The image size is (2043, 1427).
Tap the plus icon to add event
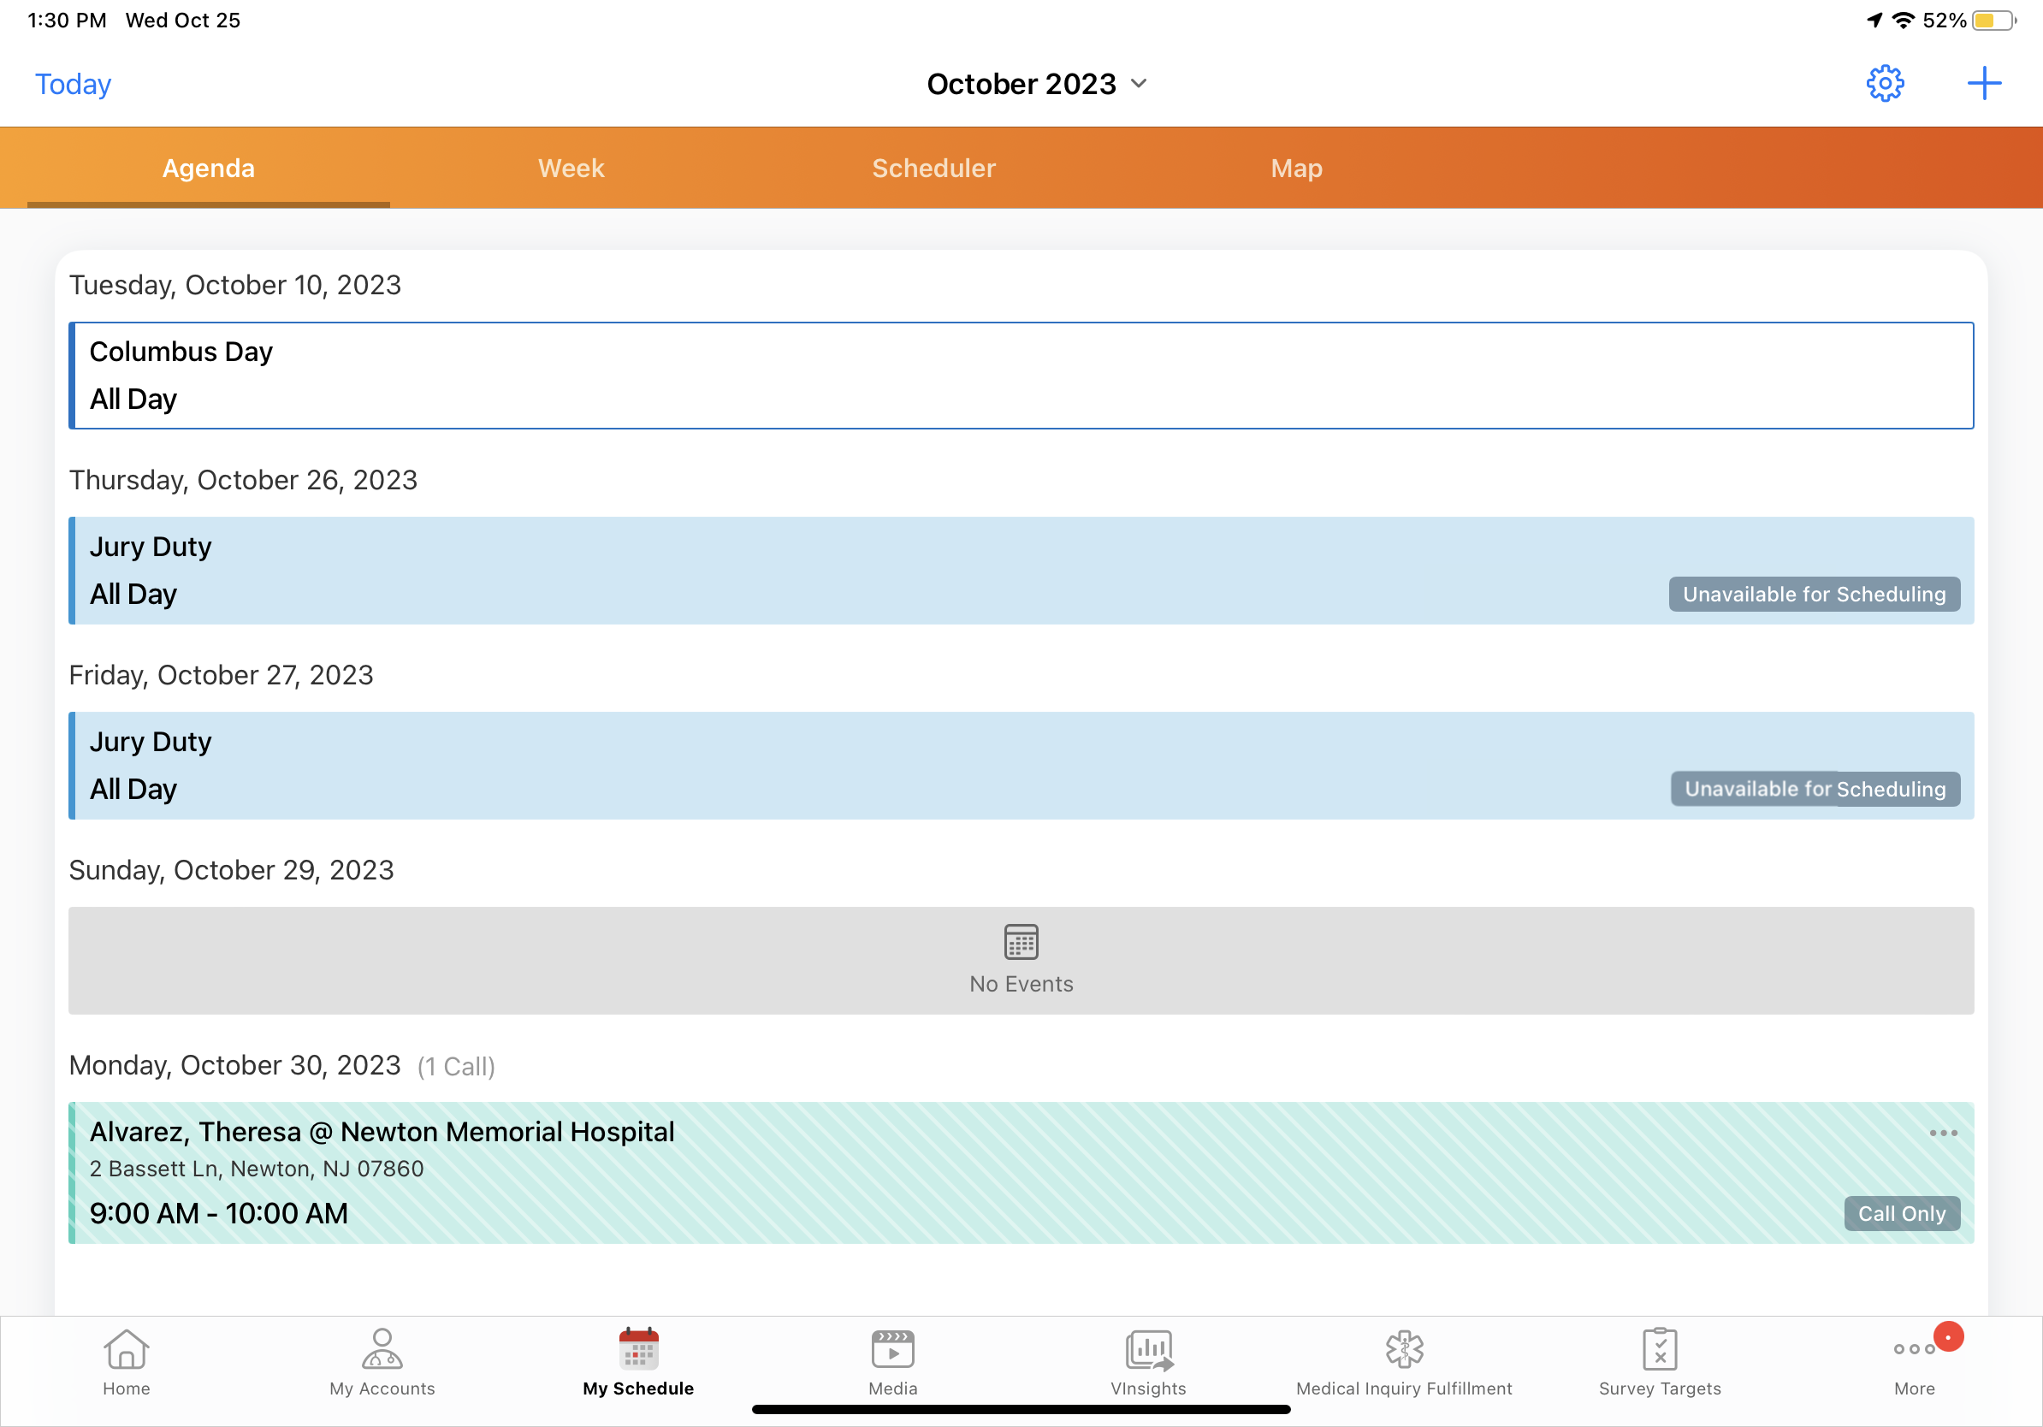coord(1983,84)
